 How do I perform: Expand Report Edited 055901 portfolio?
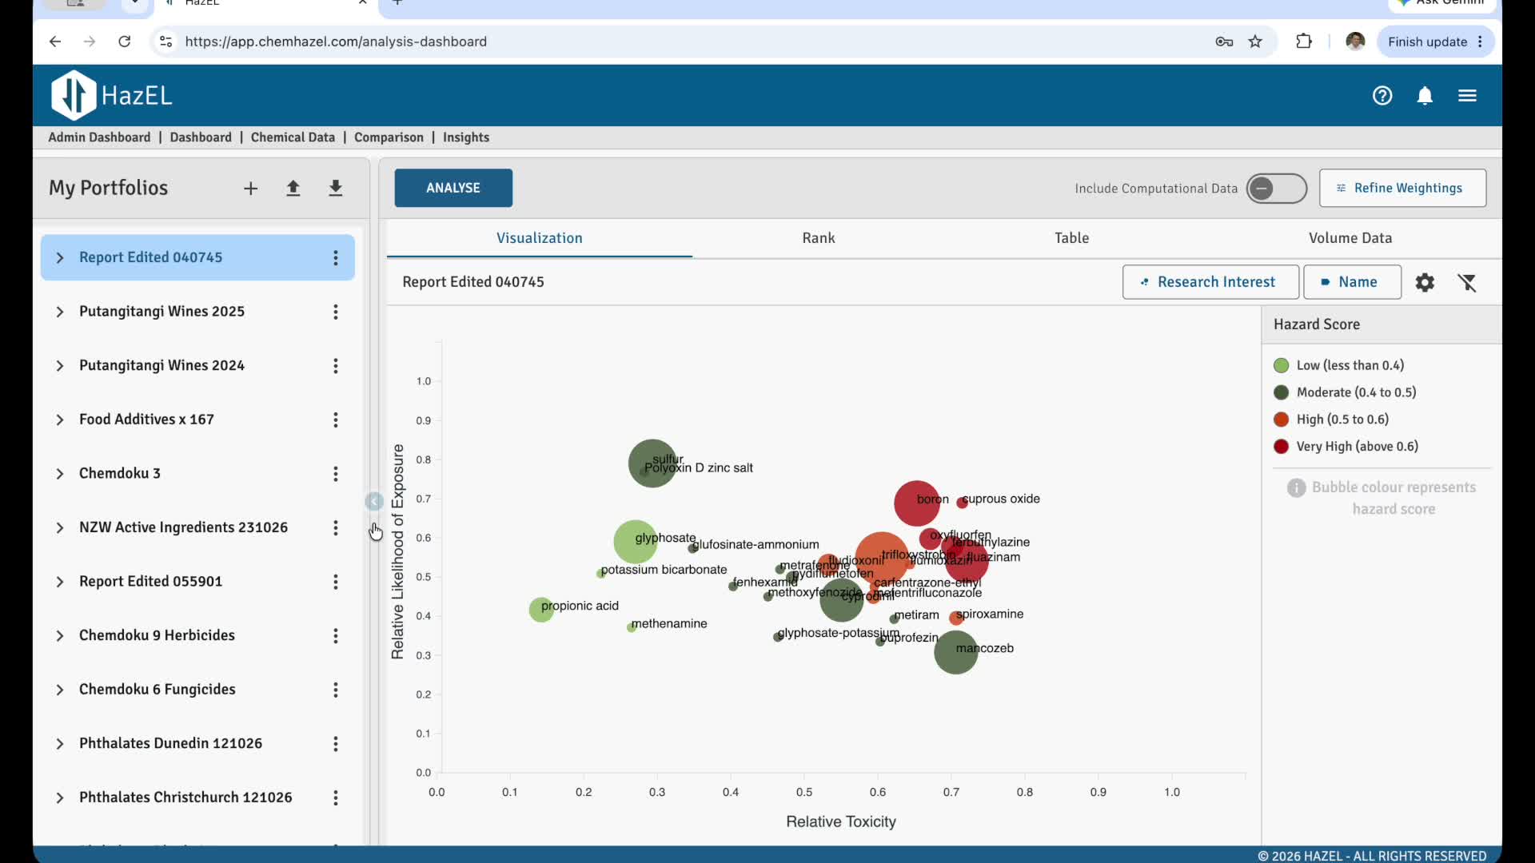60,582
